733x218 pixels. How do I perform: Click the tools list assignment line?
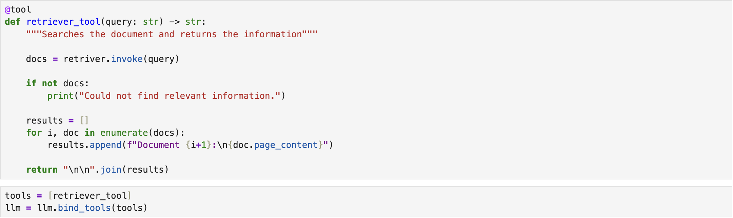click(68, 196)
